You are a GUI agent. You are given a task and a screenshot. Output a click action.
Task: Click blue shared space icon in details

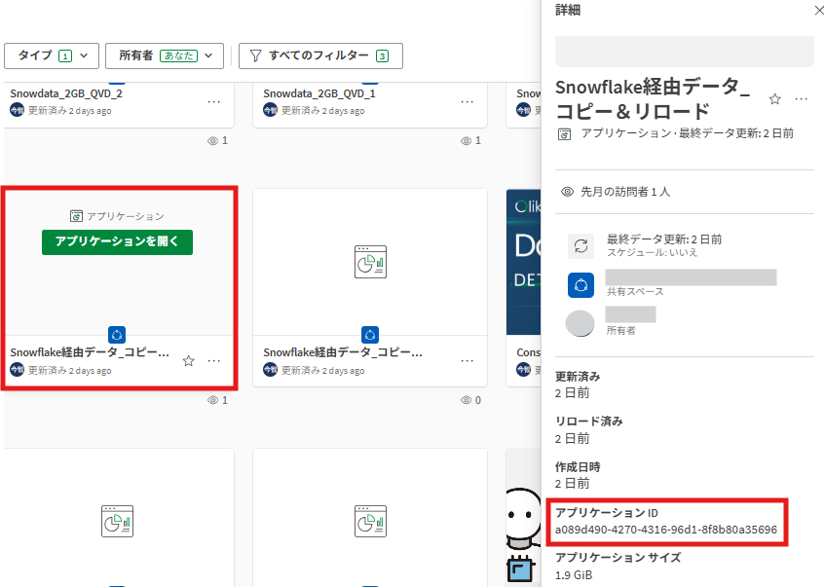[581, 285]
